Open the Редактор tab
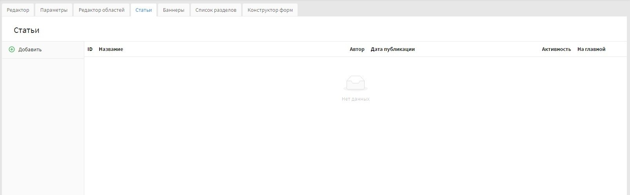Viewport: 630px width, 195px height. pyautogui.click(x=18, y=10)
